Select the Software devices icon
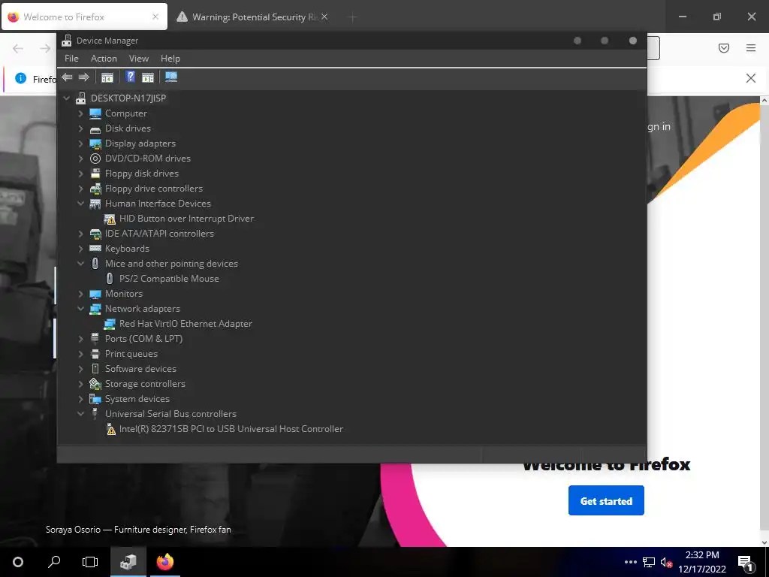 pyautogui.click(x=95, y=369)
